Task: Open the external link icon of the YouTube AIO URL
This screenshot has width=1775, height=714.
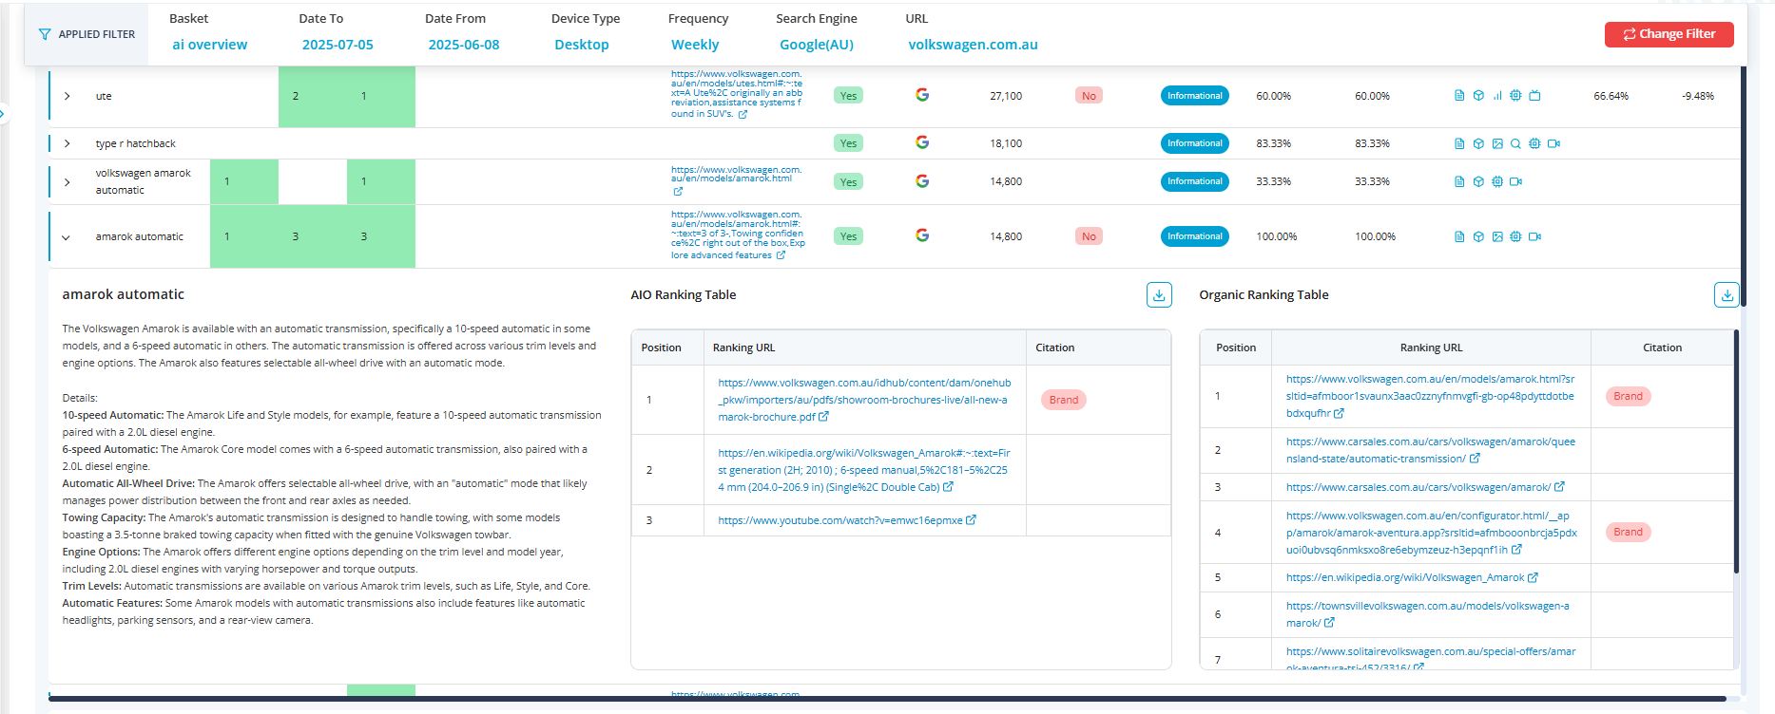Action: click(x=971, y=520)
